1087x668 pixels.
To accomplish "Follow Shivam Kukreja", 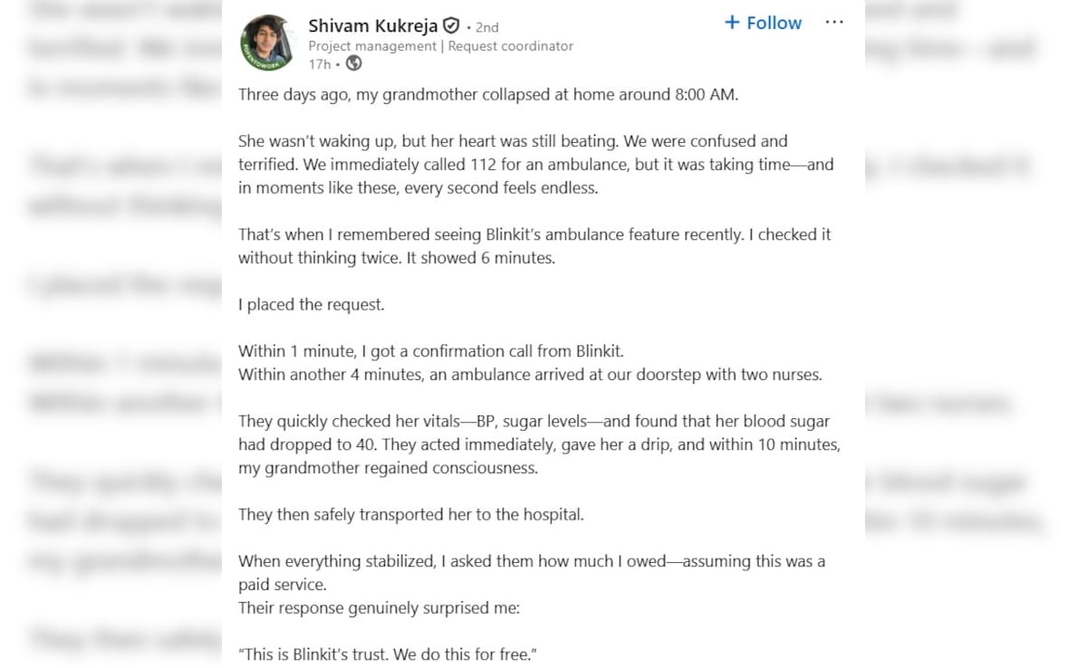I will (x=763, y=23).
